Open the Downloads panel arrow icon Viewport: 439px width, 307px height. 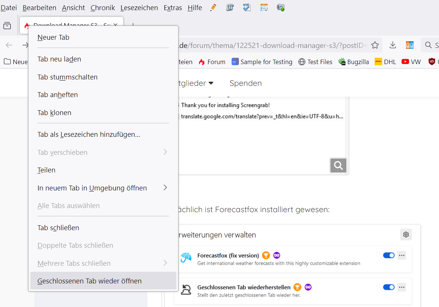pyautogui.click(x=393, y=45)
